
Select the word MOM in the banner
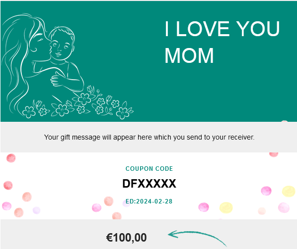point(189,55)
